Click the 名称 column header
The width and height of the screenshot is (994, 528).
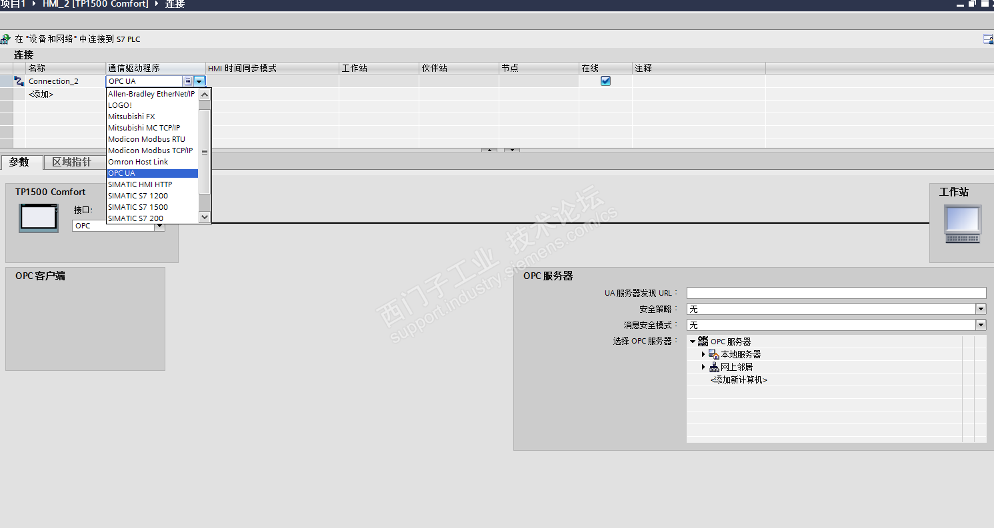[x=65, y=69]
